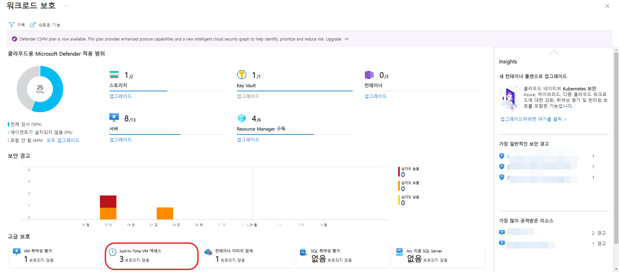This screenshot has height=272, width=619.
Task: Click 전체 검사 (56%) legend entry
Action: coord(25,124)
